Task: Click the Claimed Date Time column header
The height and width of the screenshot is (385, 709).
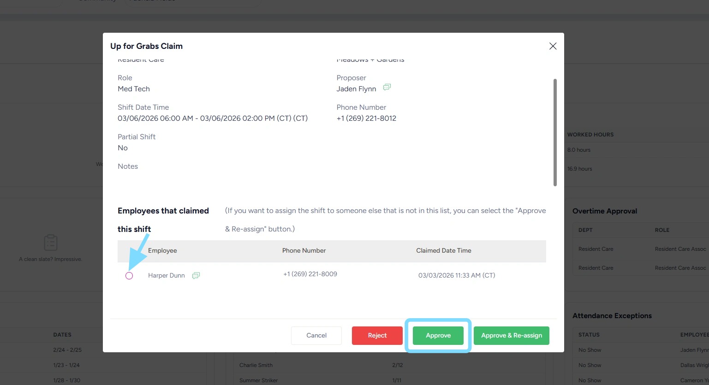Action: coord(443,251)
